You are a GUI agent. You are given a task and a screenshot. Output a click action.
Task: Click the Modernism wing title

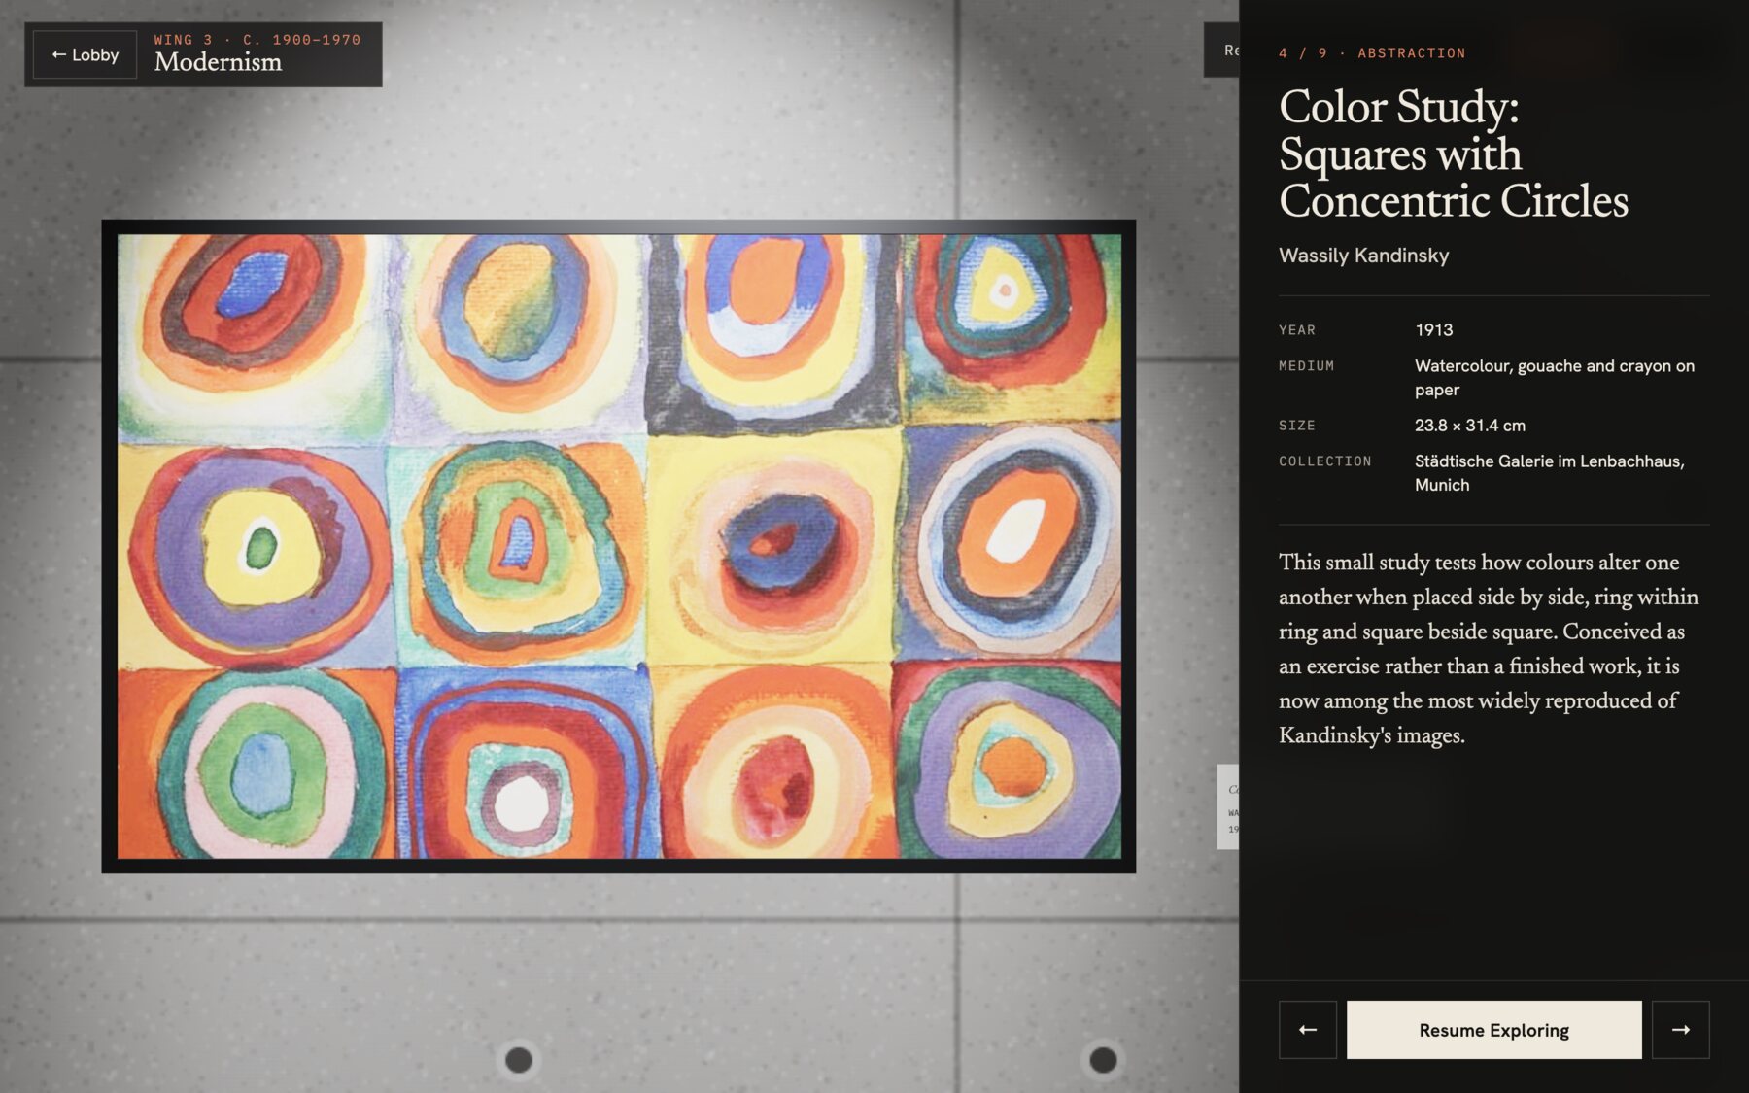point(218,62)
